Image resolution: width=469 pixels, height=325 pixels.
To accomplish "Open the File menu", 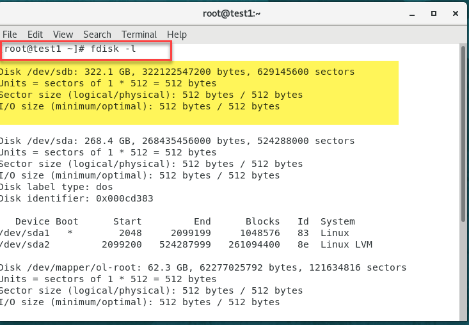I will 10,35.
